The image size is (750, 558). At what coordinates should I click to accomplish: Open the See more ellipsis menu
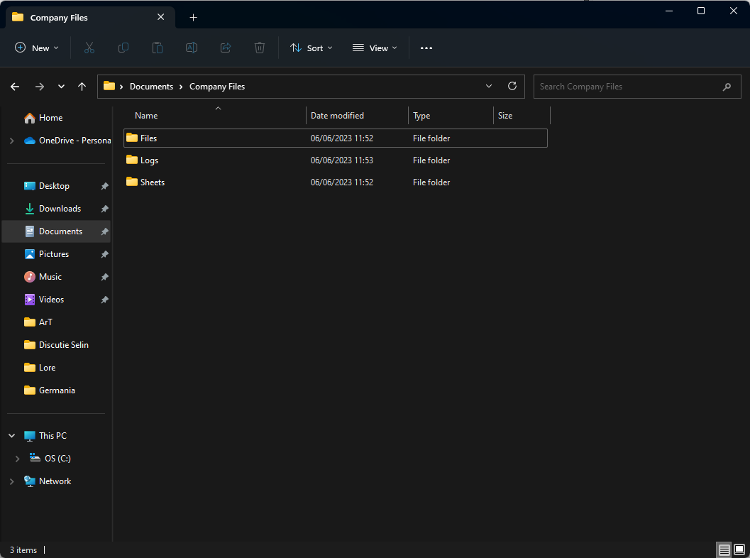(x=426, y=48)
